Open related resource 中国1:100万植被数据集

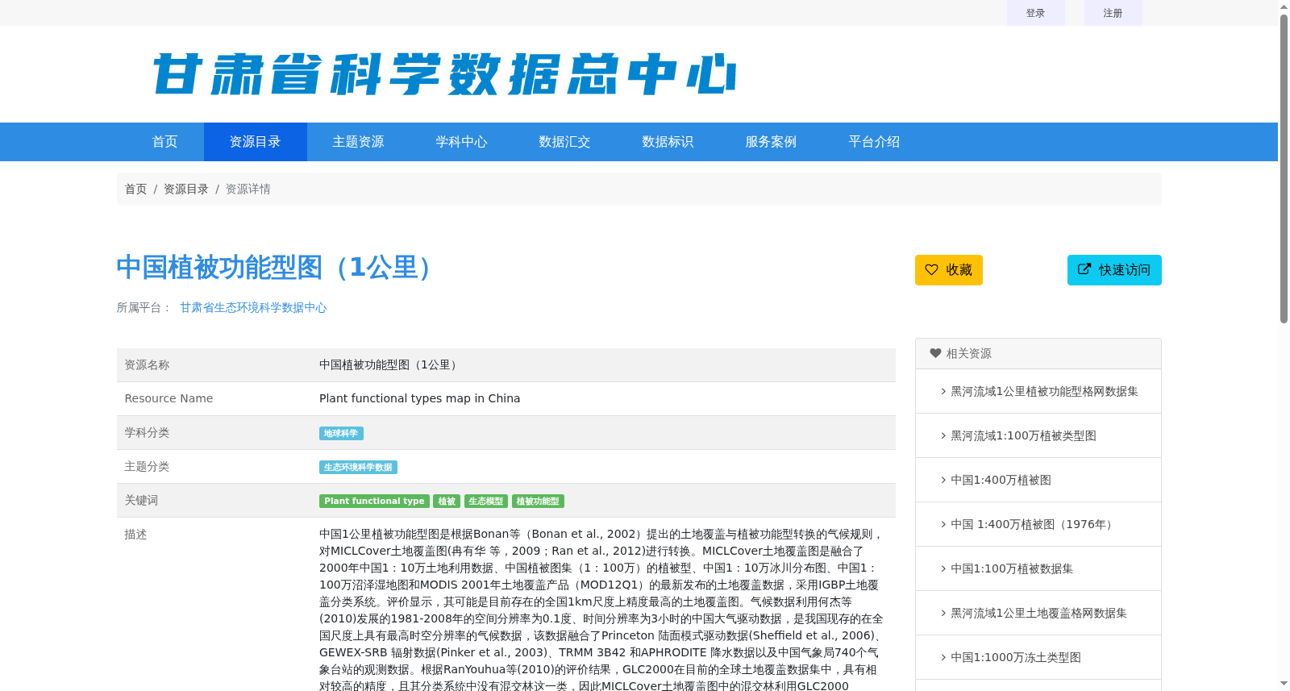(1012, 568)
